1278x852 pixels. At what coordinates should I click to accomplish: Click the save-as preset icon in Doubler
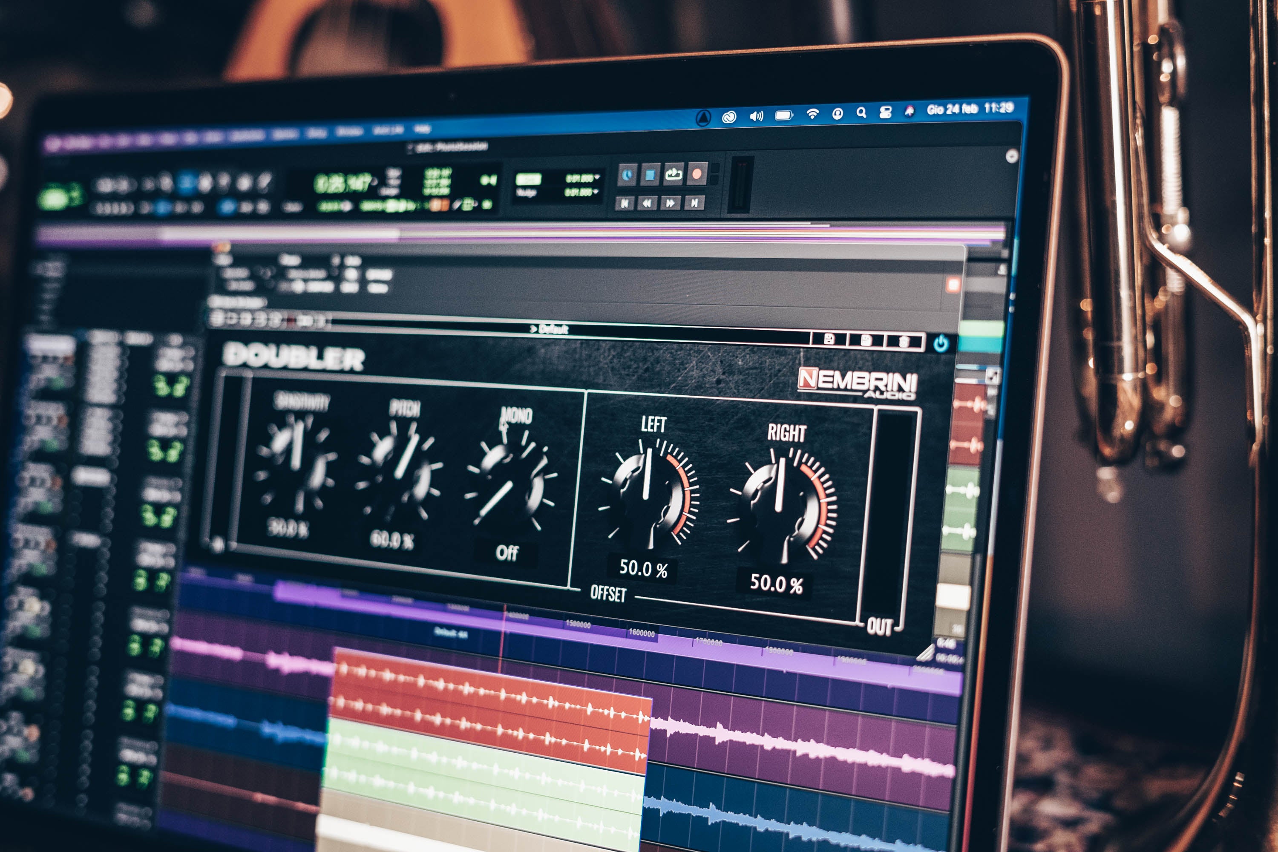coord(866,341)
